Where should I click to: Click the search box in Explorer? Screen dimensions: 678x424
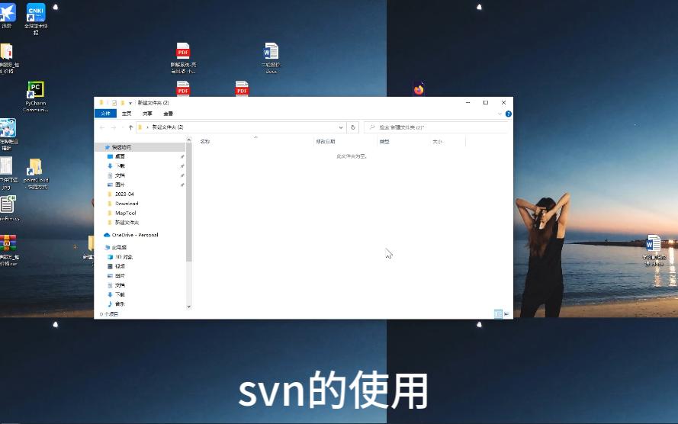click(436, 127)
